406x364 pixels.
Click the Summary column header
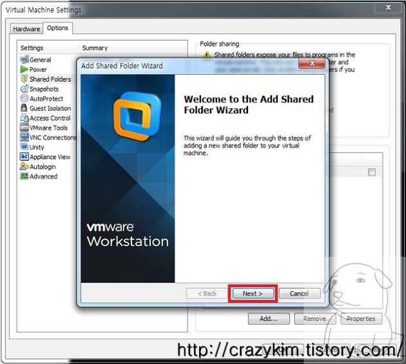(x=133, y=48)
